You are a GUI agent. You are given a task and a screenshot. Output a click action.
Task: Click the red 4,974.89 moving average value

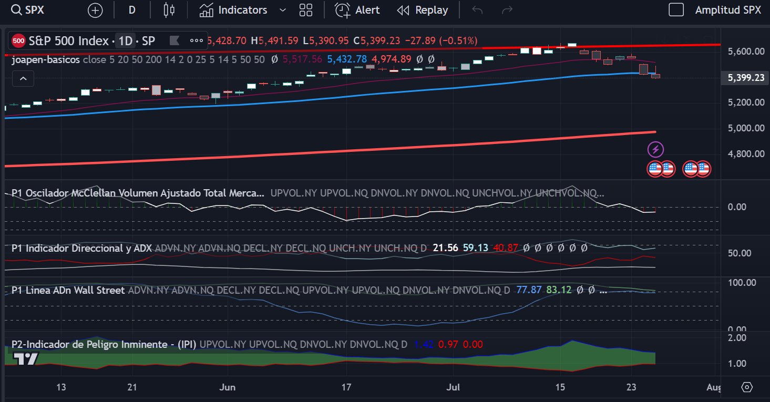coord(392,59)
